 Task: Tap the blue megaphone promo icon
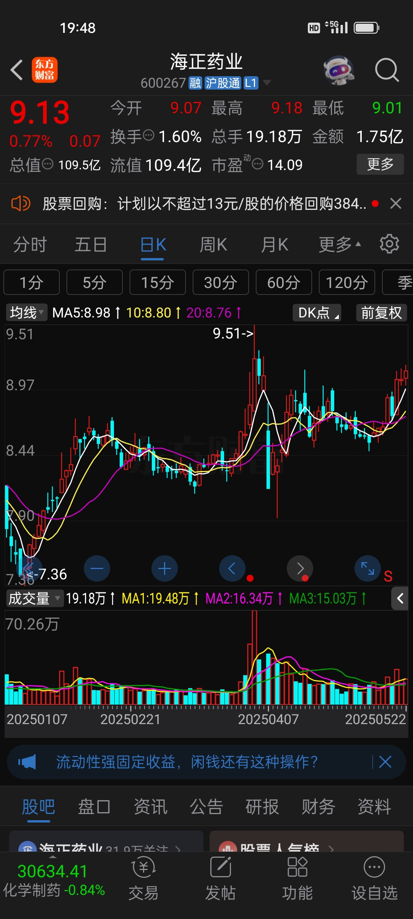click(27, 762)
